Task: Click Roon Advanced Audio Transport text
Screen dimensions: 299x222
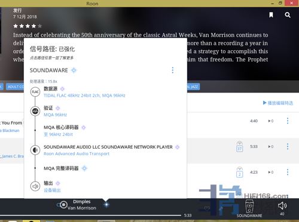Action: [77, 154]
